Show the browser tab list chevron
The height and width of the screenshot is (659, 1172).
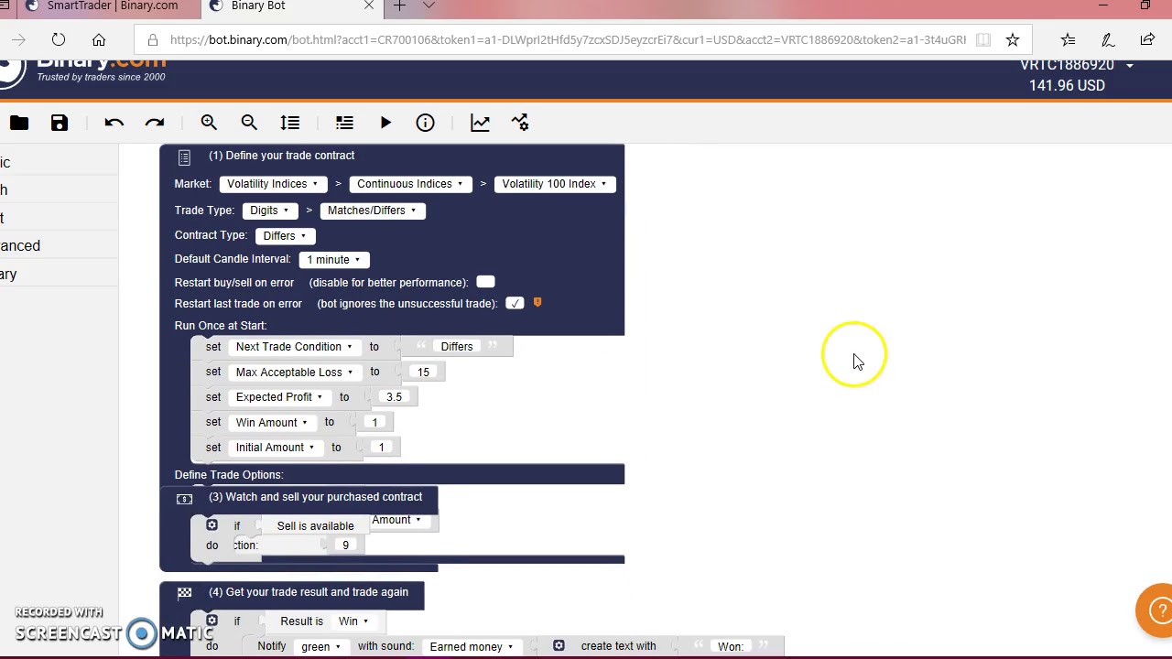[429, 5]
